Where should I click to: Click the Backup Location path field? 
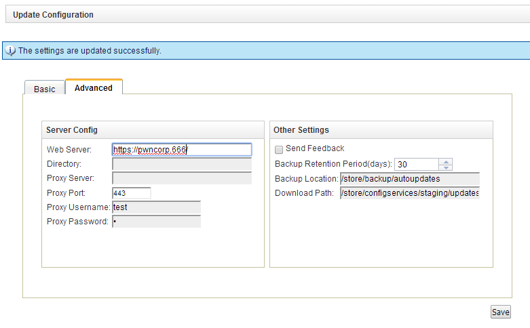pos(410,179)
